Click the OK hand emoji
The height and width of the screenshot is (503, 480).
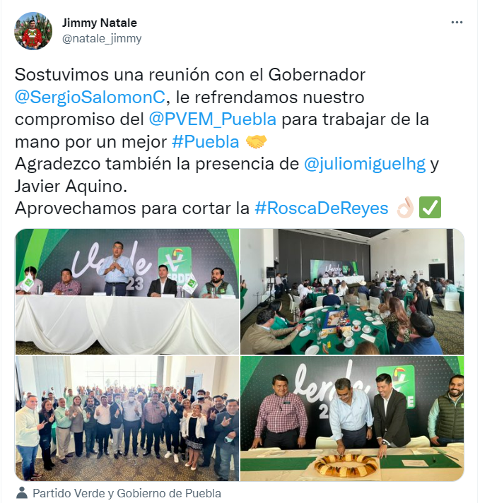(405, 208)
